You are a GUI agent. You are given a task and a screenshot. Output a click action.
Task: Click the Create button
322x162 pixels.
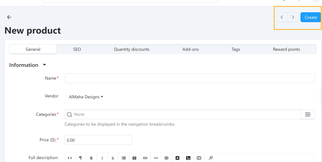coord(311,17)
